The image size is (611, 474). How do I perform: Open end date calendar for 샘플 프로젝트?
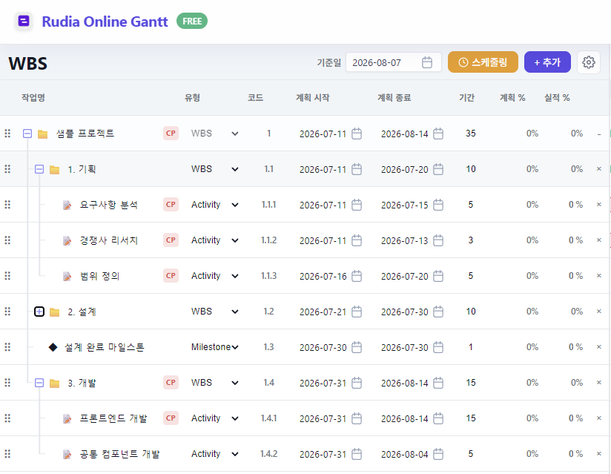pos(438,134)
